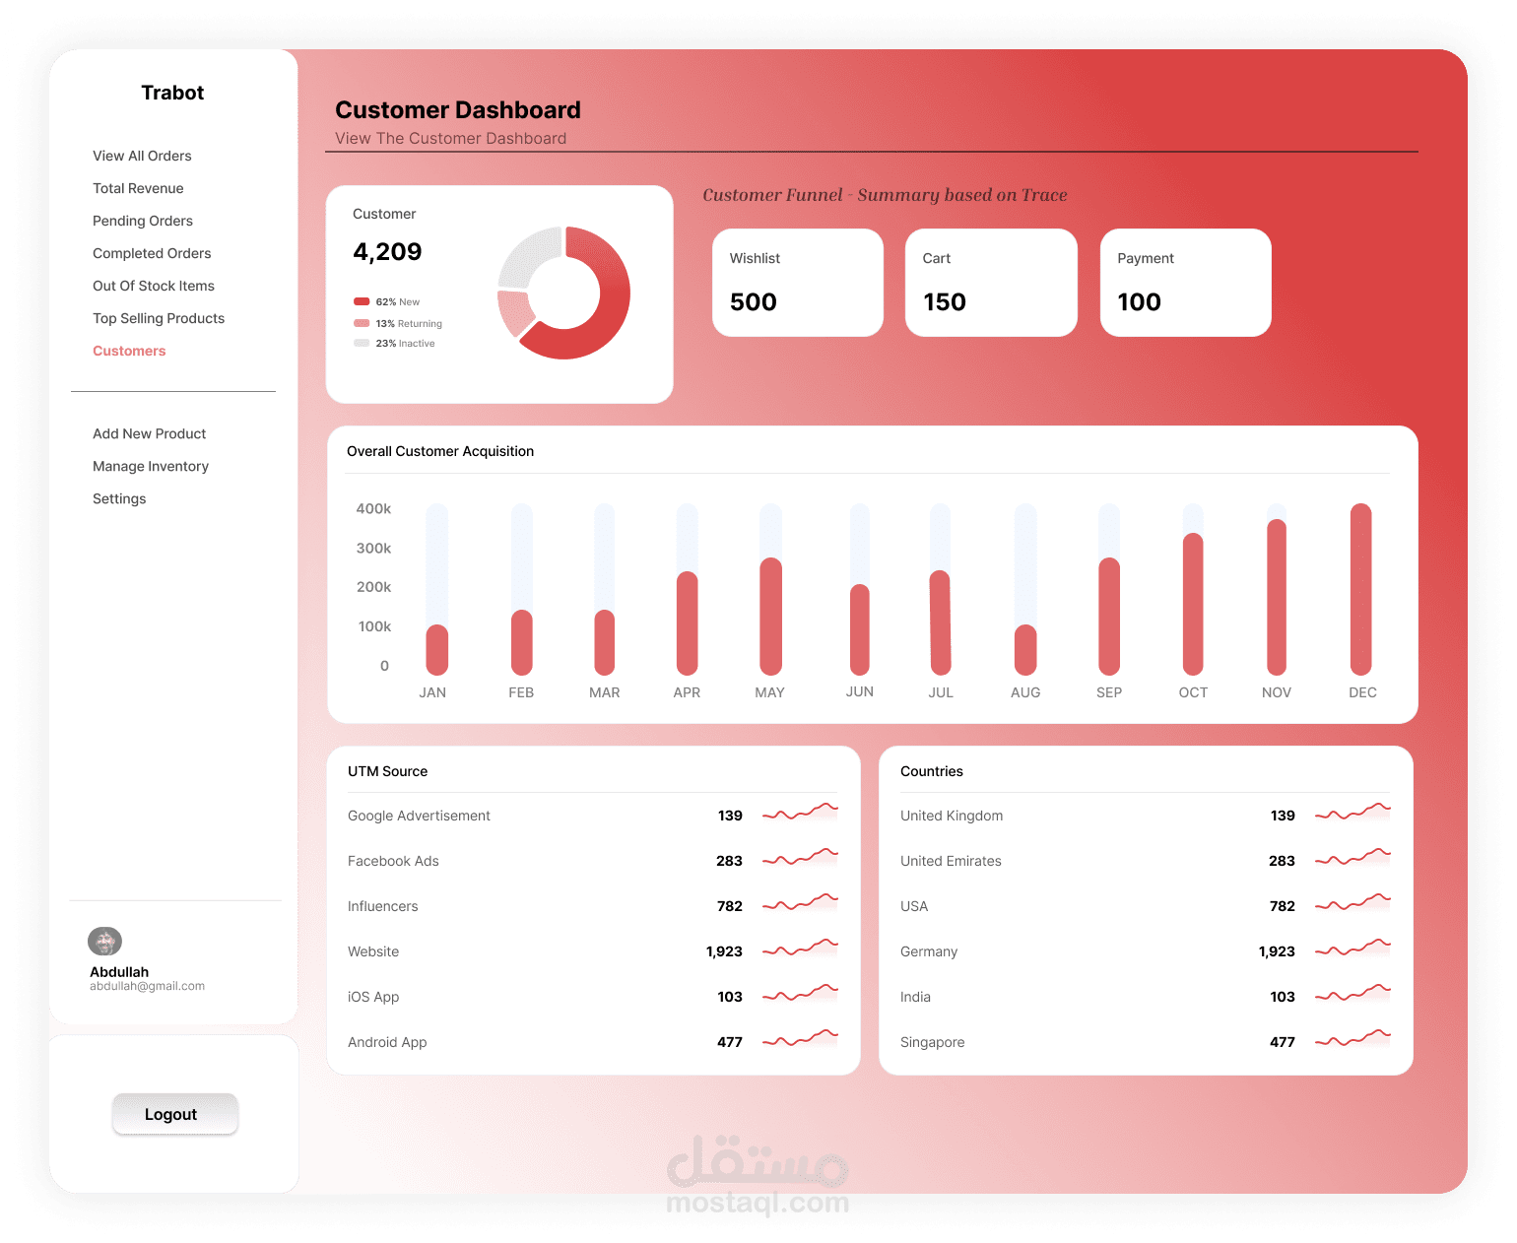Select the United Emirates country label
Viewport: 1517px width, 1243px height.
951,861
